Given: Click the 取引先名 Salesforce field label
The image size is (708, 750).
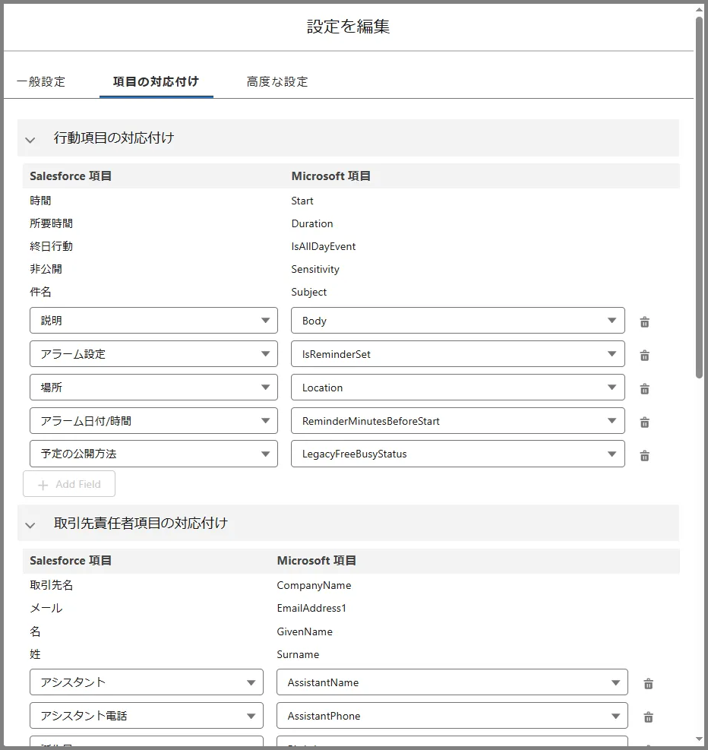Looking at the screenshot, I should pos(51,585).
